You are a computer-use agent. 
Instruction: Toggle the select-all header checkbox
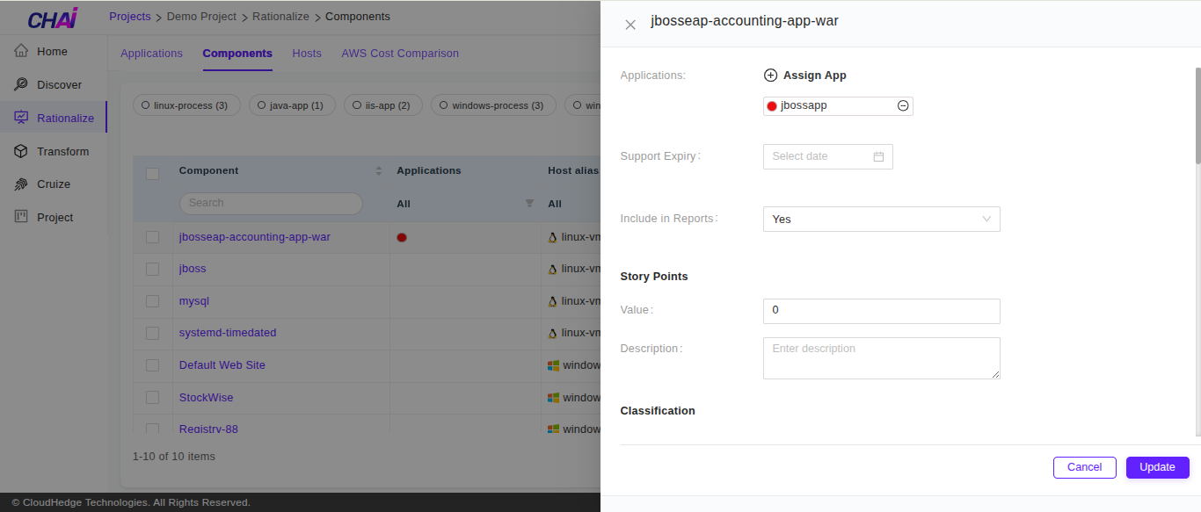[153, 174]
